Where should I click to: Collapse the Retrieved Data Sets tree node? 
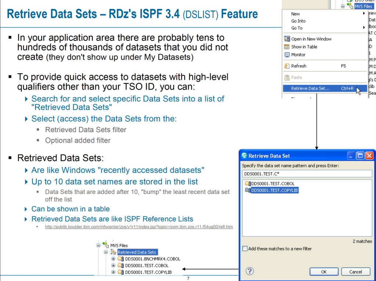pyautogui.click(x=106, y=252)
